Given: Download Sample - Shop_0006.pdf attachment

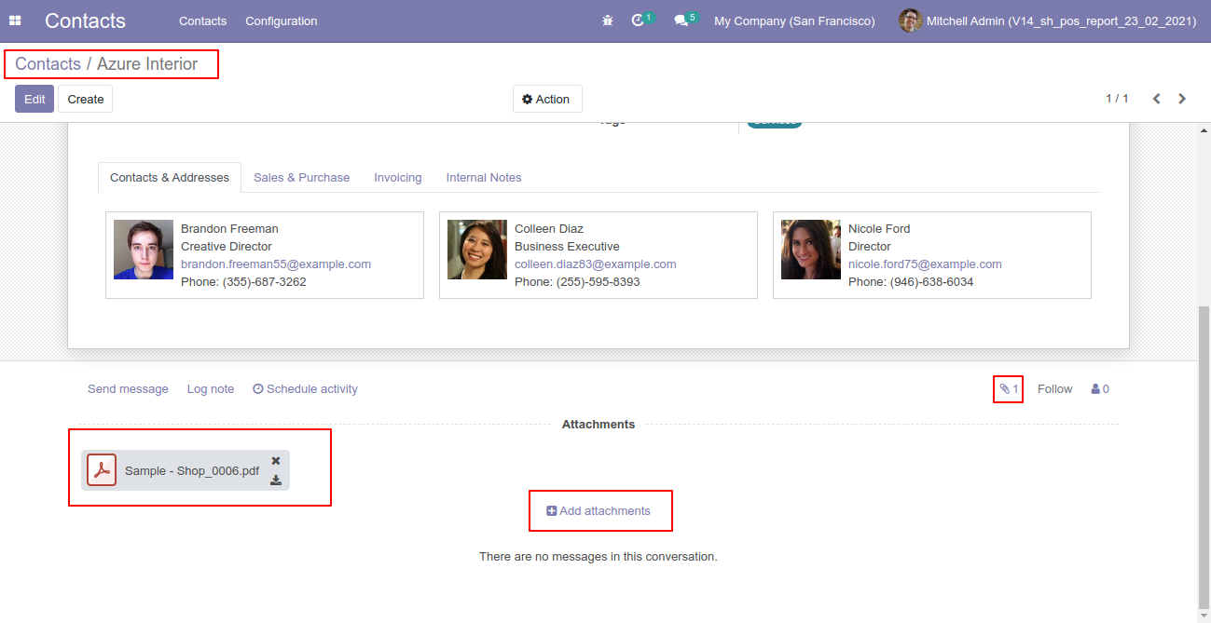Looking at the screenshot, I should pyautogui.click(x=276, y=481).
